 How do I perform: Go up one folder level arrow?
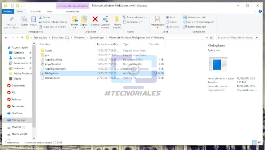click(22, 37)
